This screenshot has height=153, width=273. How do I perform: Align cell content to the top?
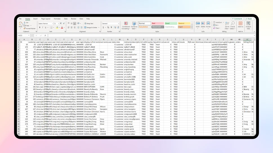point(69,24)
